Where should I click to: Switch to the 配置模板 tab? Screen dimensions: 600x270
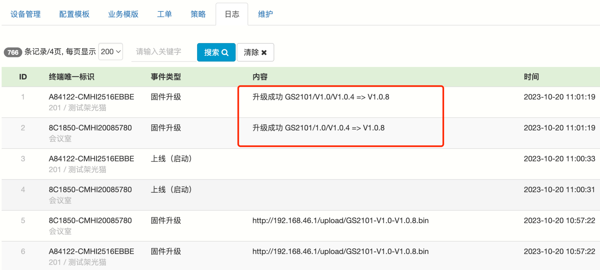(x=74, y=14)
